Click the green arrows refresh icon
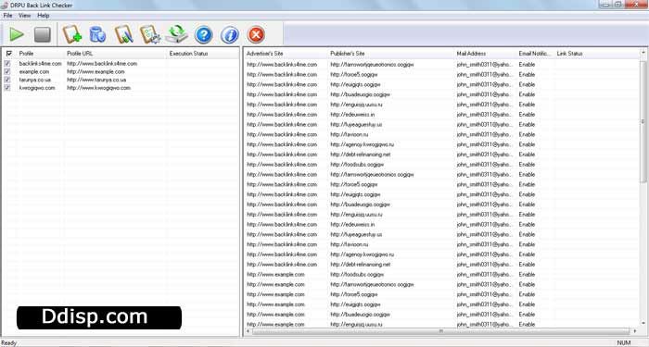This screenshot has width=649, height=347. coord(177,34)
